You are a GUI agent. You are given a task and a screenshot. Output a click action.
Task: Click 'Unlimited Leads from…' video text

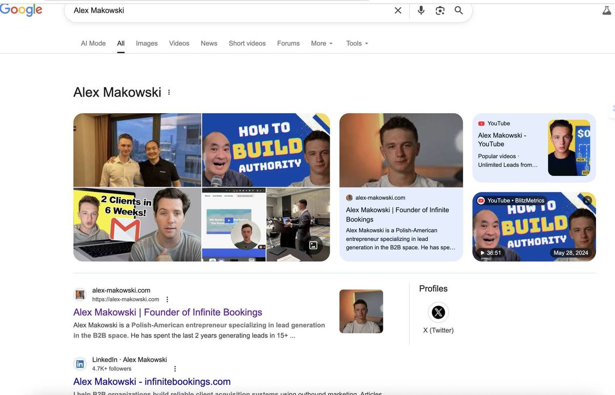(x=508, y=165)
